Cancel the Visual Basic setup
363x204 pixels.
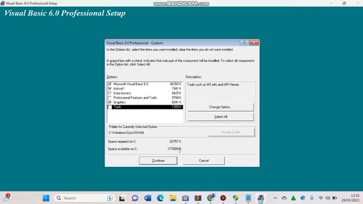(x=204, y=160)
